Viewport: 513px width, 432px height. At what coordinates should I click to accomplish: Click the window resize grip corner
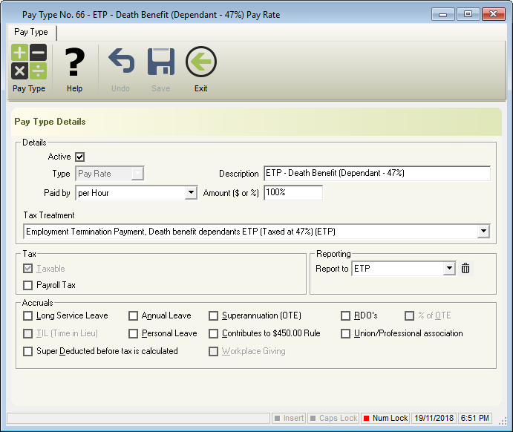(x=502, y=422)
